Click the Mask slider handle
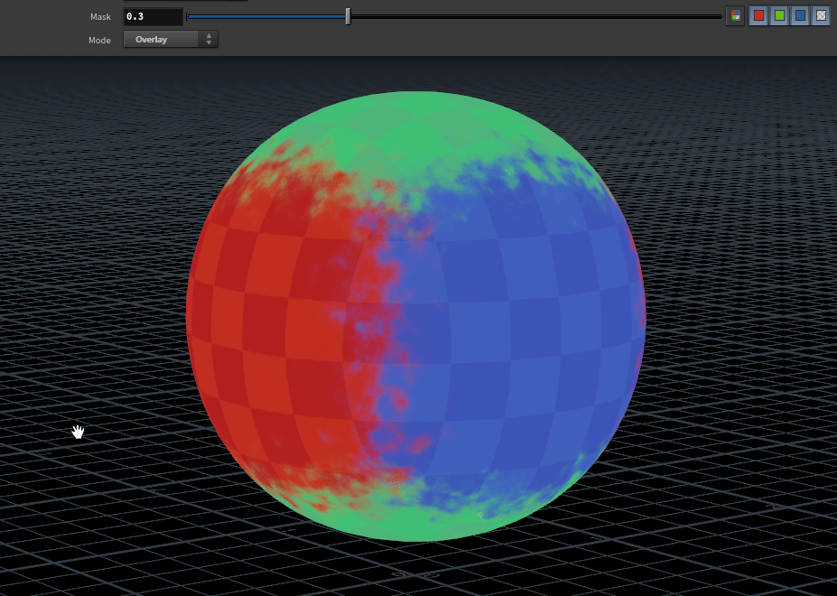 click(348, 16)
